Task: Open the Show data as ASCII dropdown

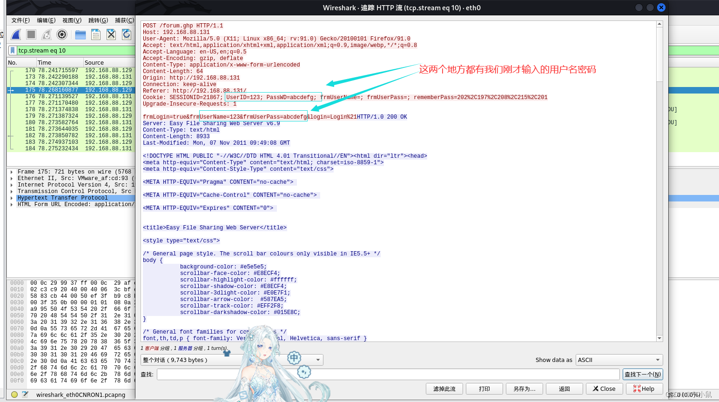Action: click(619, 360)
